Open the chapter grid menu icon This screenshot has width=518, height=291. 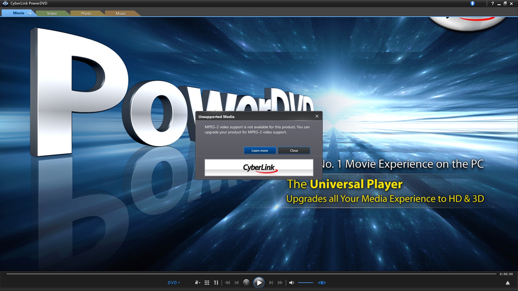(207, 283)
